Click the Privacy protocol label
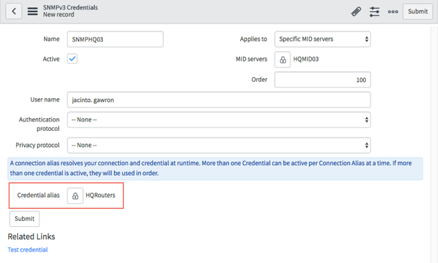This screenshot has height=263, width=438. tap(37, 145)
